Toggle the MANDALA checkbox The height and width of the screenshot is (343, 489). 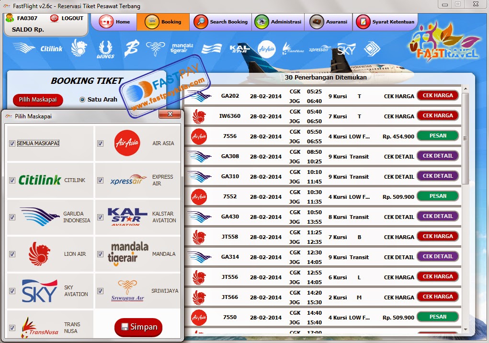[101, 254]
